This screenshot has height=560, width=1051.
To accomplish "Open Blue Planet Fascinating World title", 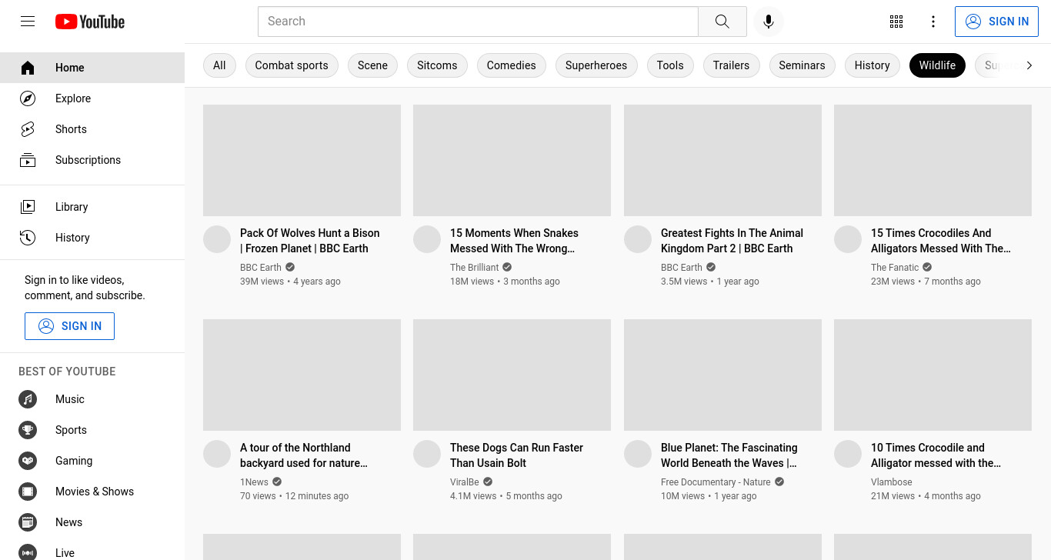I will 729,455.
